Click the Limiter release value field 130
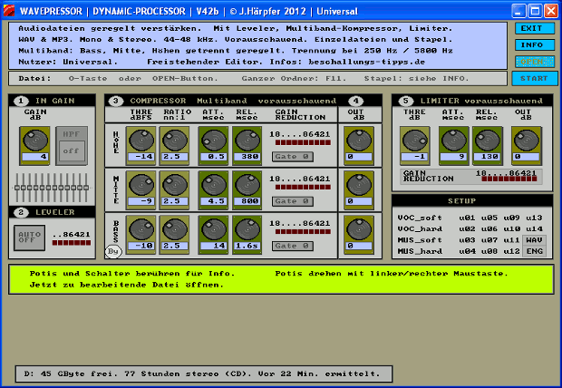The width and height of the screenshot is (562, 388). coord(488,157)
